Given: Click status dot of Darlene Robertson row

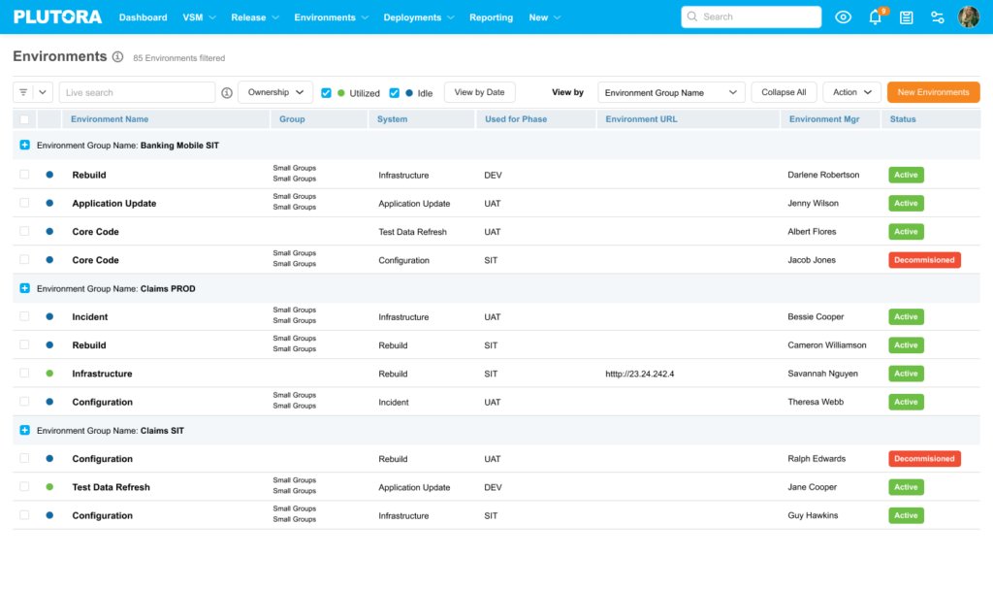Looking at the screenshot, I should [49, 175].
